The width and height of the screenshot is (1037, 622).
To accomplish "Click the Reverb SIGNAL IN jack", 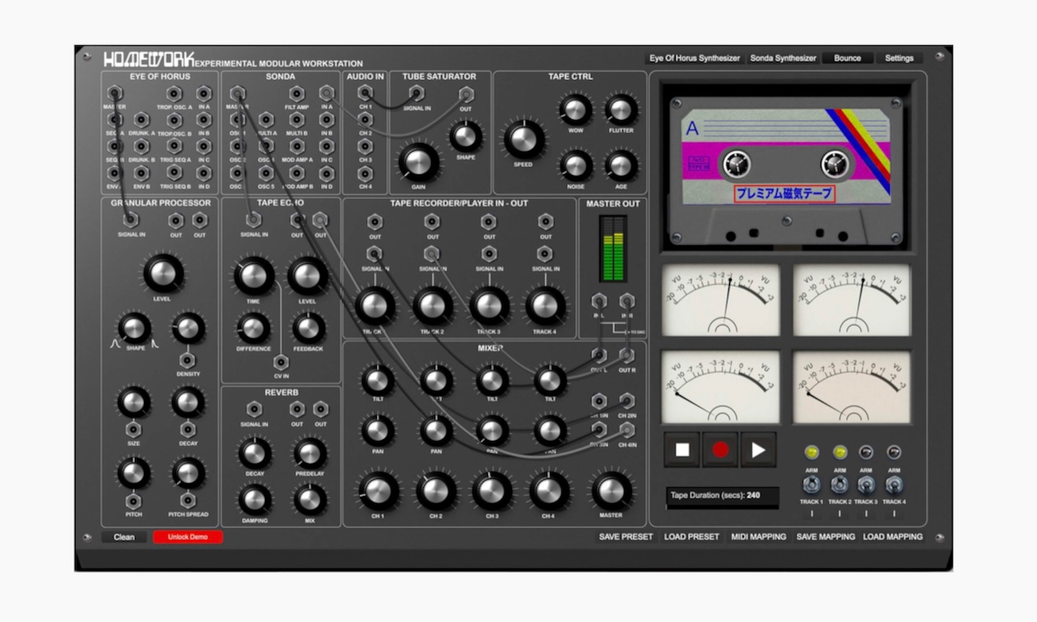I will (256, 411).
